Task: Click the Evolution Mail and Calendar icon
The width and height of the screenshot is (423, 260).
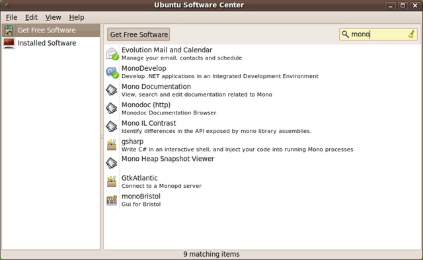Action: (112, 54)
